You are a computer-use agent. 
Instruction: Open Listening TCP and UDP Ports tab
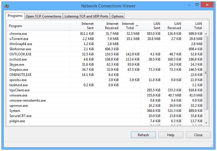(x=86, y=16)
